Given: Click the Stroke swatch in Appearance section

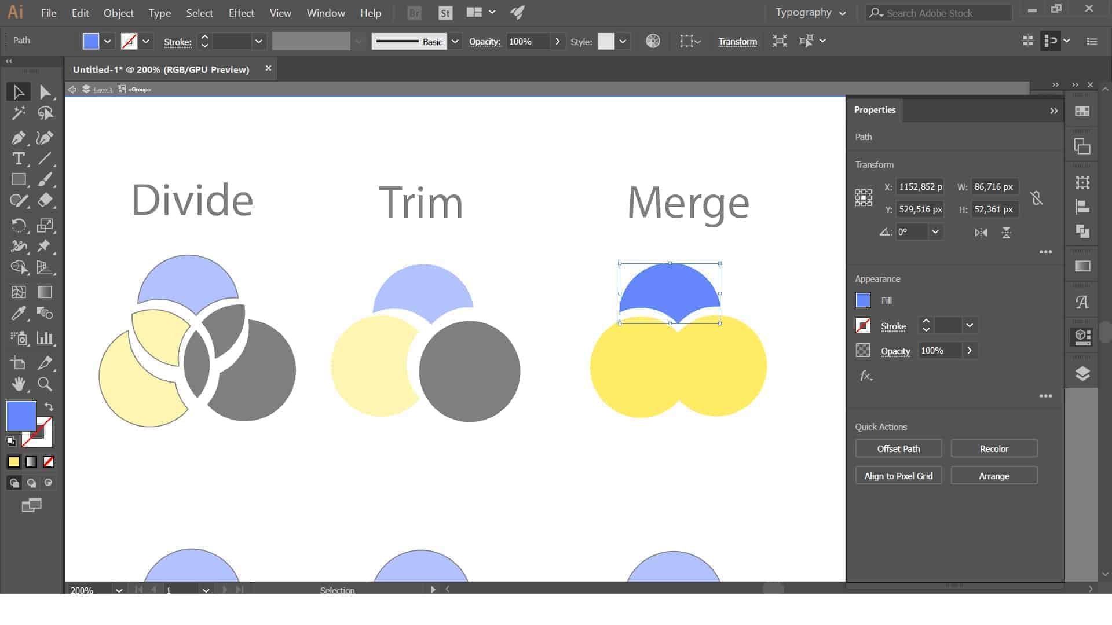Looking at the screenshot, I should coord(863,326).
